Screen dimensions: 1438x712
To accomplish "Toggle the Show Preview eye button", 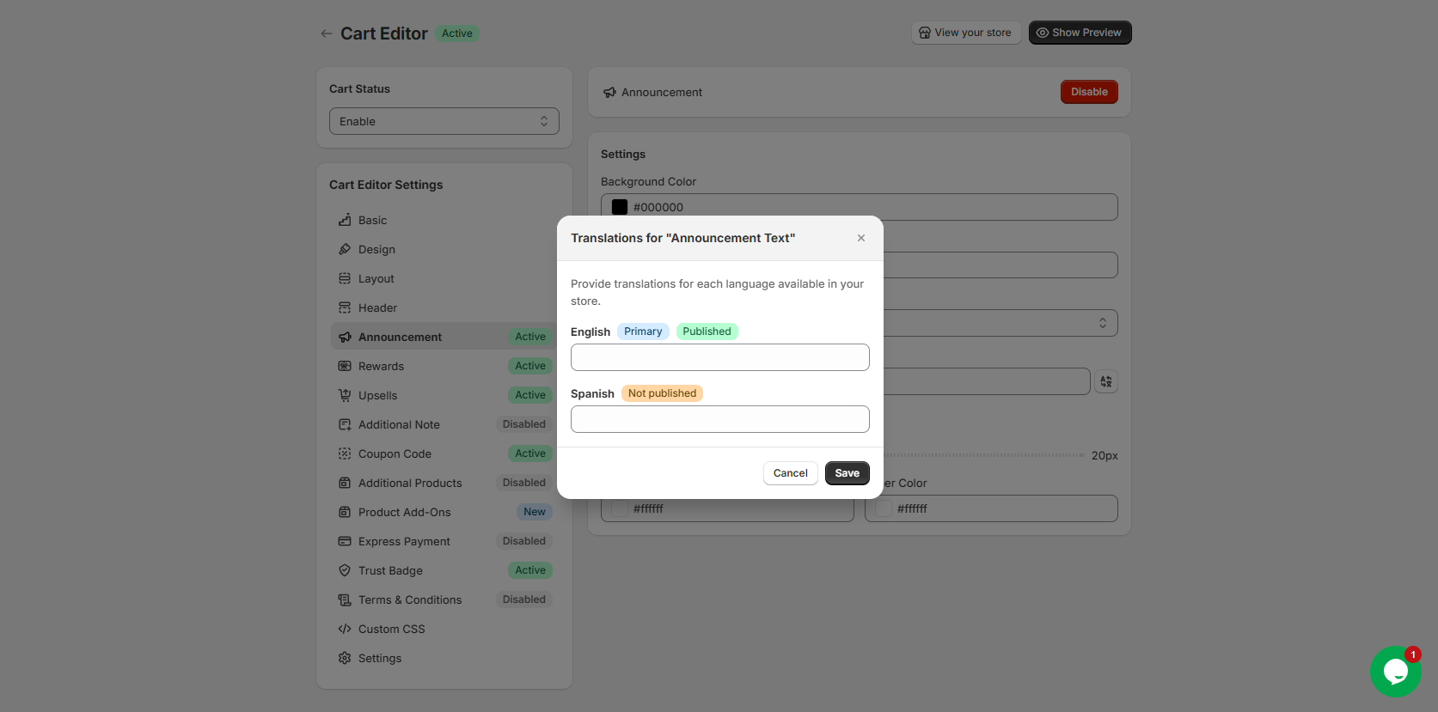I will pos(1080,33).
